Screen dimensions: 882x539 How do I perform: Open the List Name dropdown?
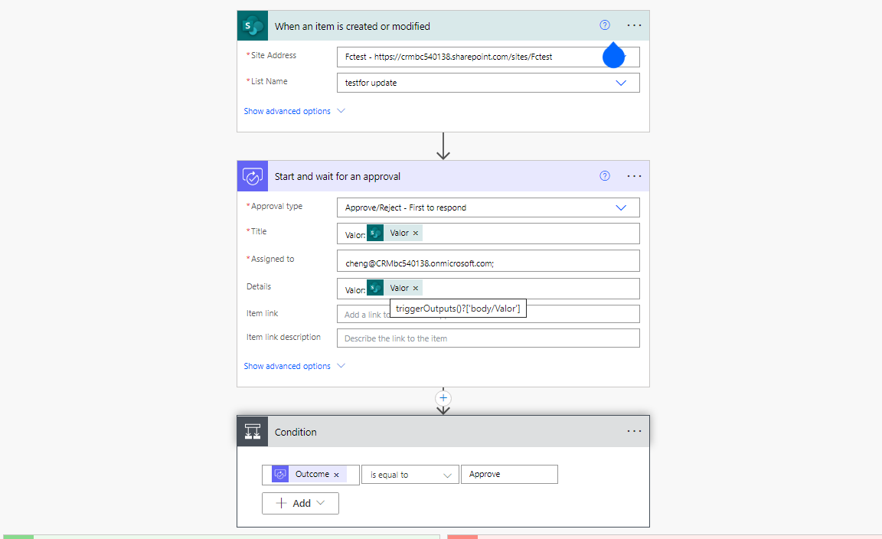620,83
